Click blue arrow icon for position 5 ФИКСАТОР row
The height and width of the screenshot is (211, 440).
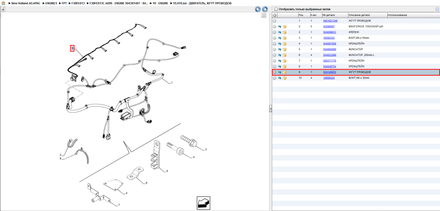279,49
